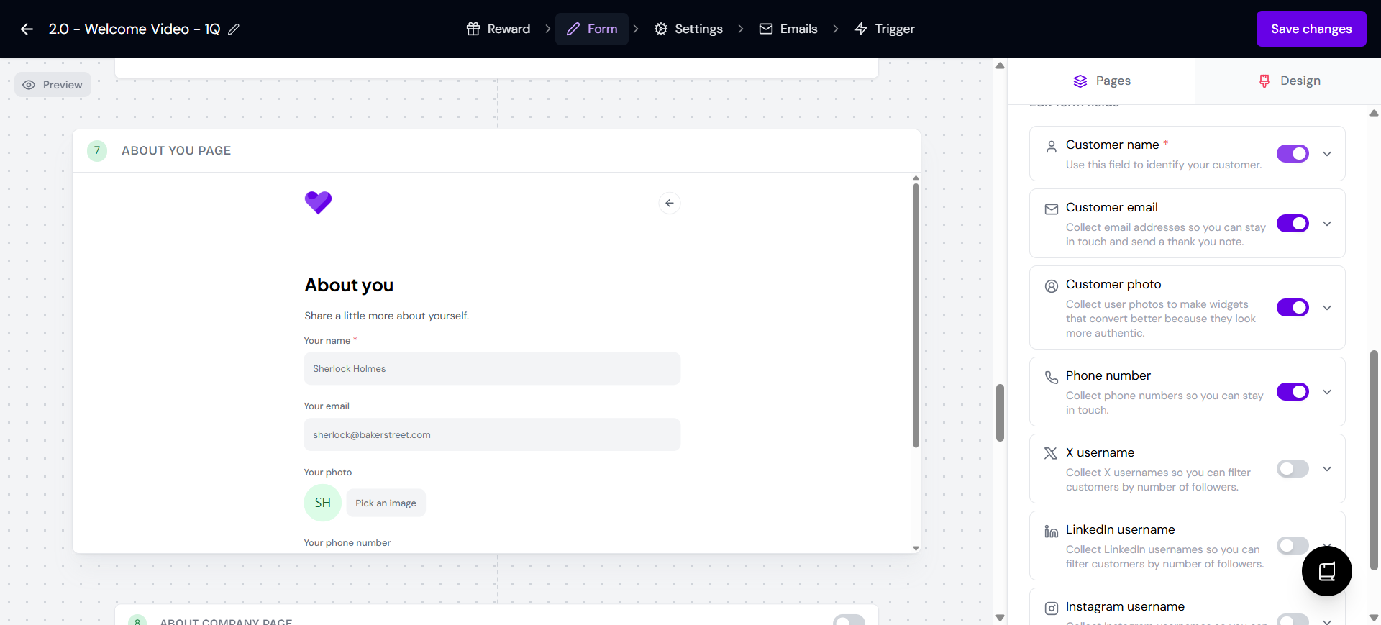Click the form preview vertical scrollbar

(x=916, y=316)
